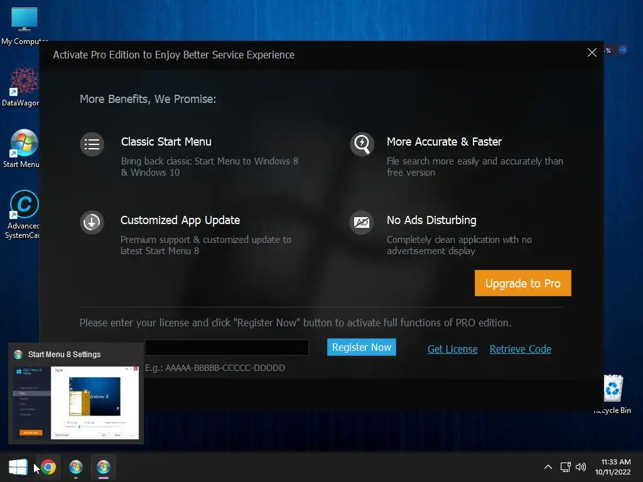Open the Retrieve Code link

tap(520, 349)
